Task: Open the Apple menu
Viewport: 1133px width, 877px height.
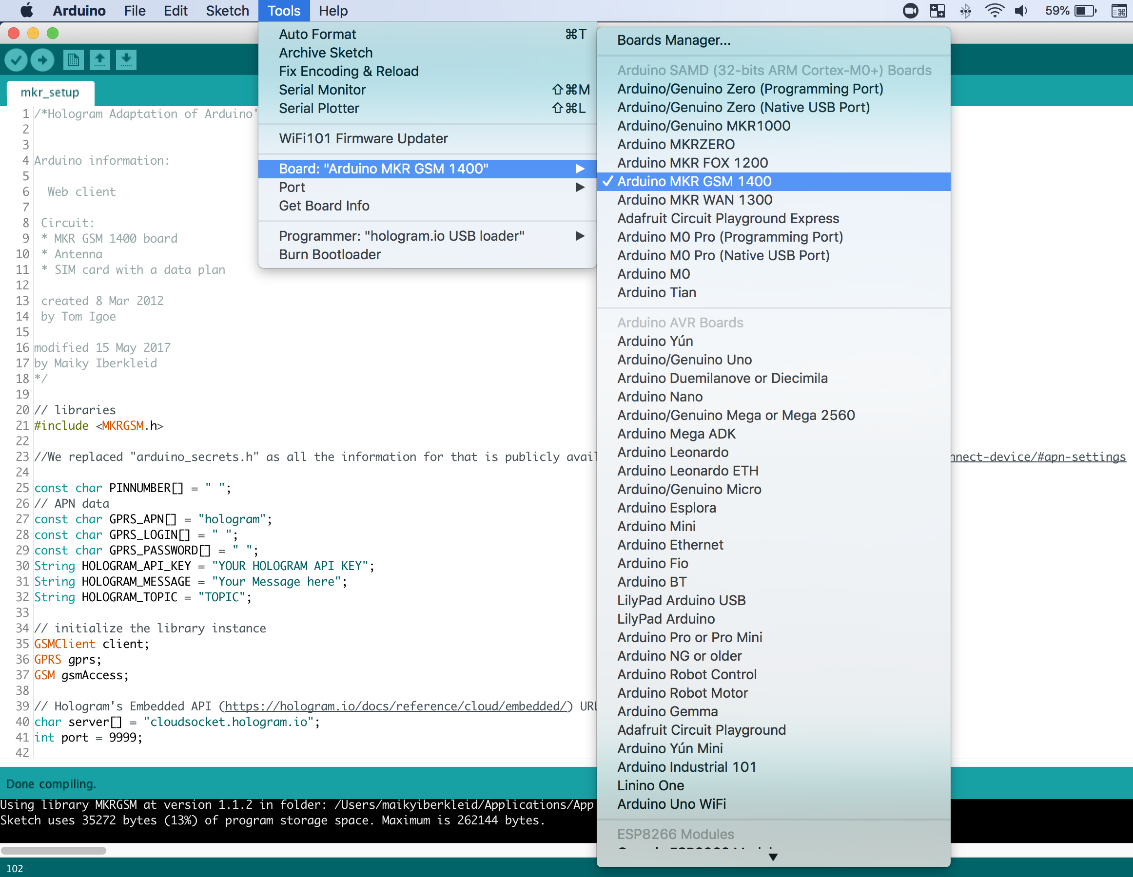Action: [x=26, y=10]
